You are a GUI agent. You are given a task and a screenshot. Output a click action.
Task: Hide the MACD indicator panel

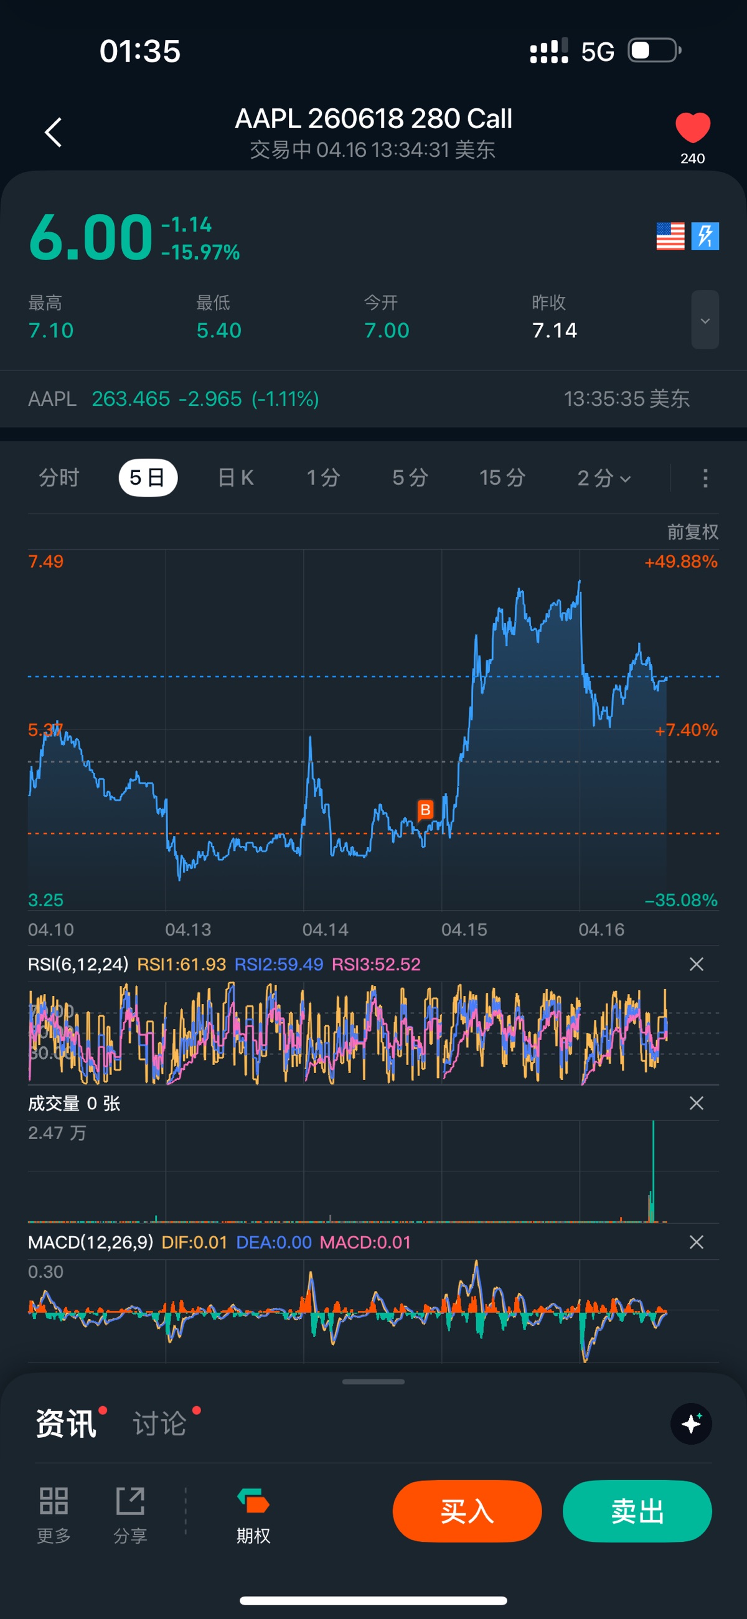(x=696, y=1242)
